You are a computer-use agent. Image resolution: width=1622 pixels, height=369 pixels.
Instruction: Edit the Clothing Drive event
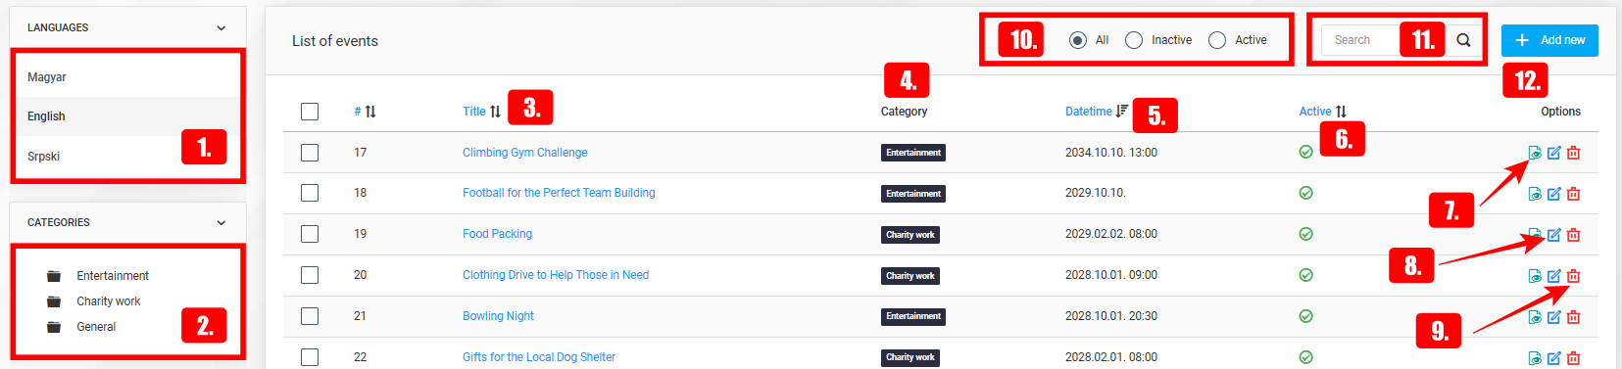tap(1553, 276)
